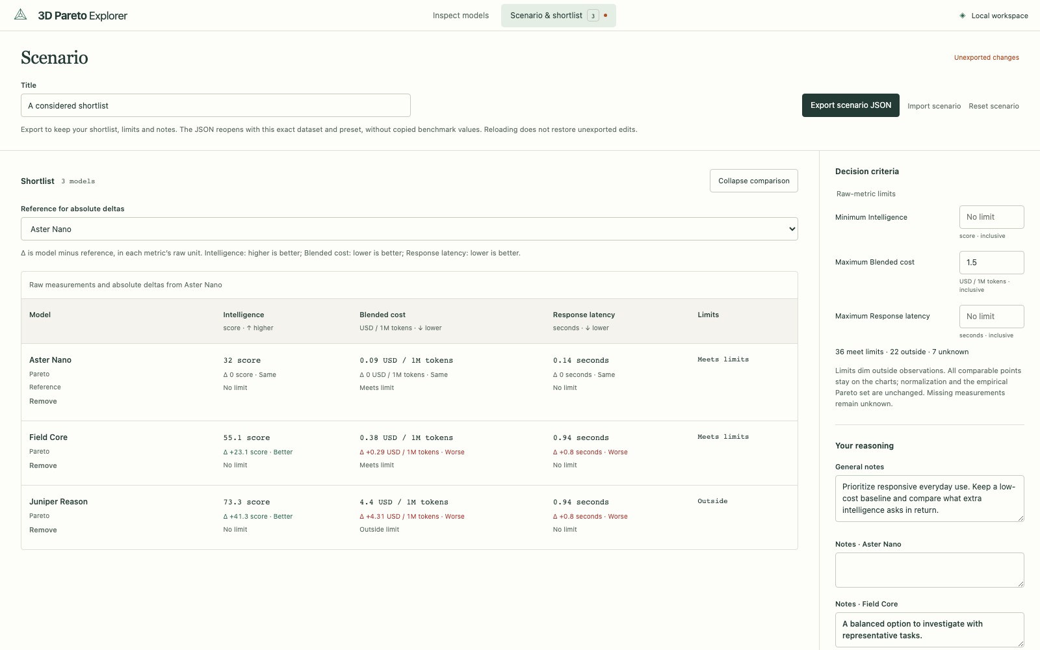Export the scenario as JSON
Screen dimensions: 1040x650
pyautogui.click(x=851, y=105)
